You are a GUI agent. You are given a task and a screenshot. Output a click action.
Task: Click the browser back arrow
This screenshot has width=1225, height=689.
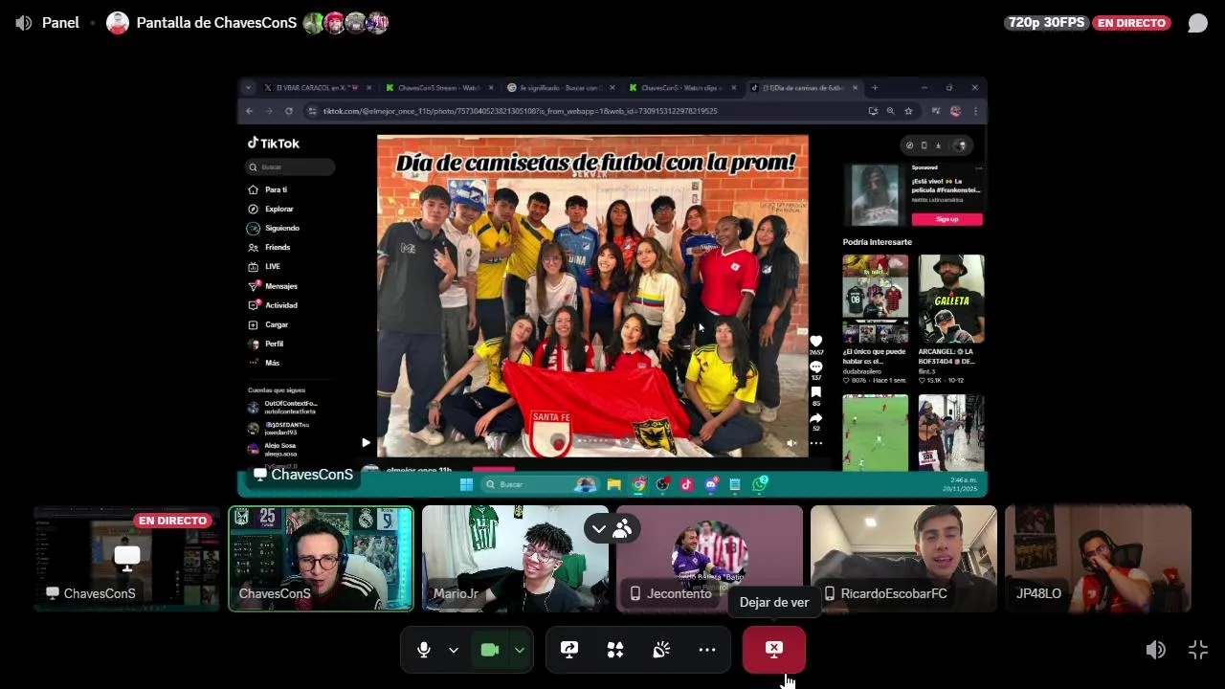pyautogui.click(x=250, y=111)
